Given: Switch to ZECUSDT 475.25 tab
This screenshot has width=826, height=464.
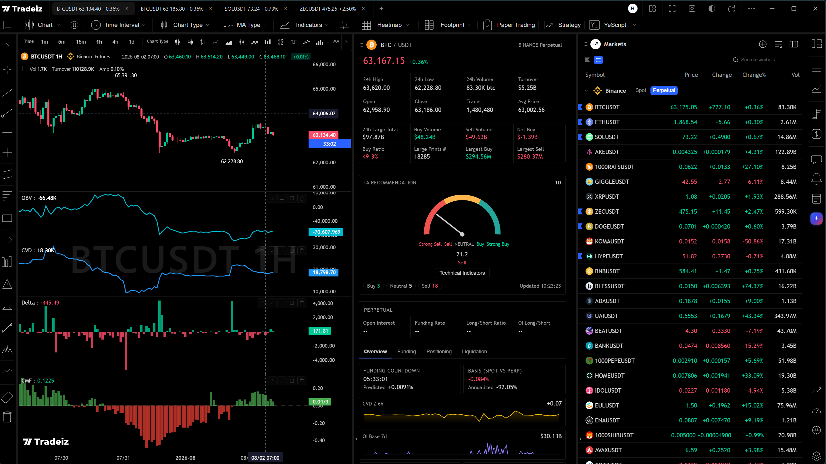Looking at the screenshot, I should click(x=328, y=9).
